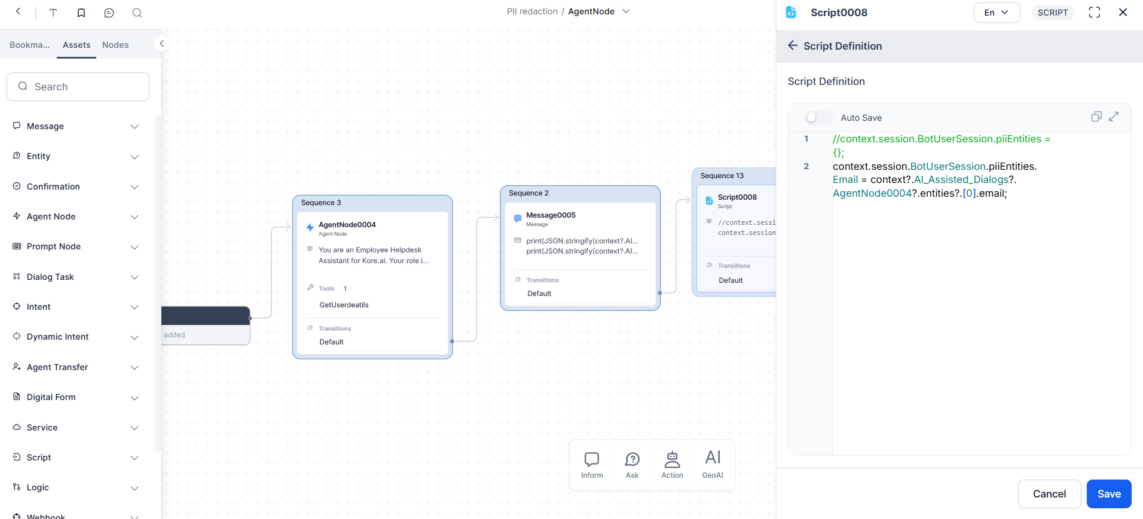
Task: Click the Save button
Action: click(1109, 494)
